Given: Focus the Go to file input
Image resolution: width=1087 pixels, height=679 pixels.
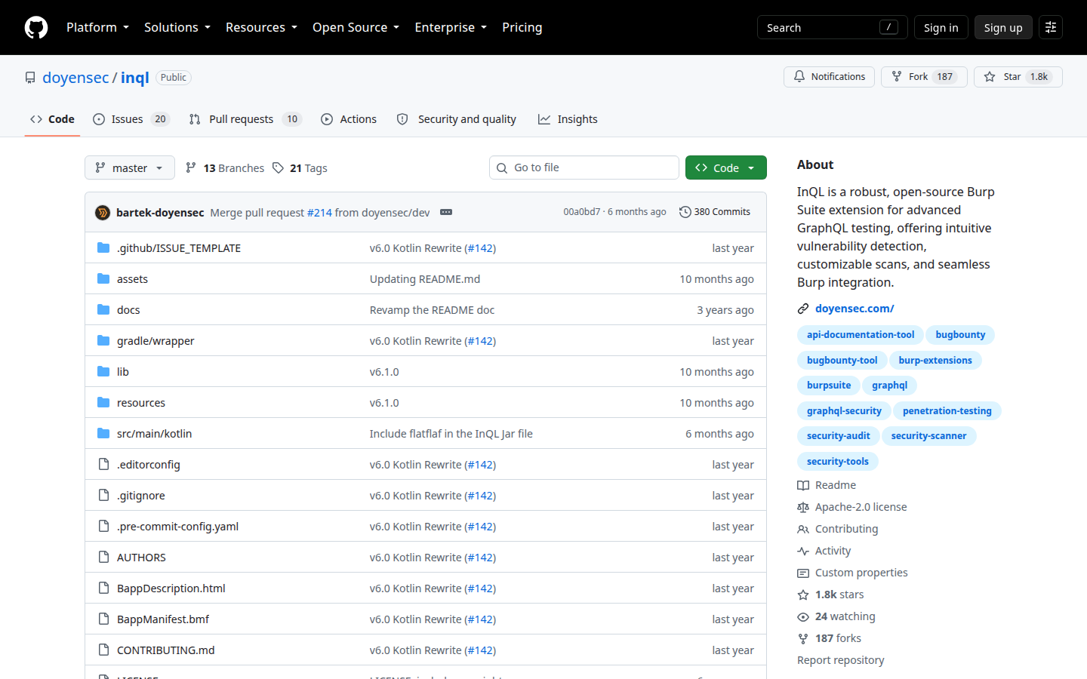Looking at the screenshot, I should coord(584,167).
